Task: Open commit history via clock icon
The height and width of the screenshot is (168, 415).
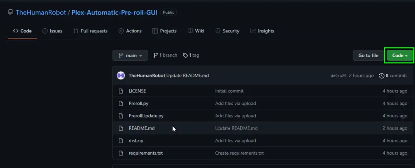Action: point(382,76)
